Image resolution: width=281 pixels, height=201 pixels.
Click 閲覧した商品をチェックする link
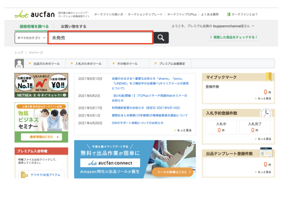(234, 37)
